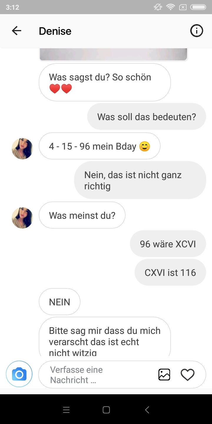Image resolution: width=212 pixels, height=424 pixels.
Task: Open Denise's avatar beside 'Was meinst du?'
Action: [x=22, y=218]
